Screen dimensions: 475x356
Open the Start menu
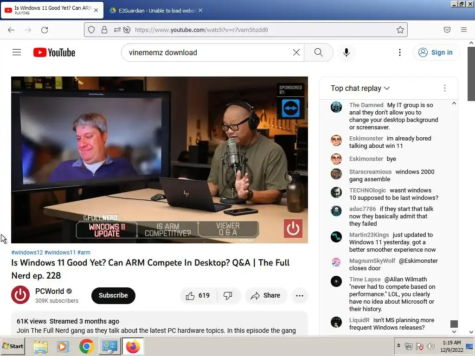[13, 346]
